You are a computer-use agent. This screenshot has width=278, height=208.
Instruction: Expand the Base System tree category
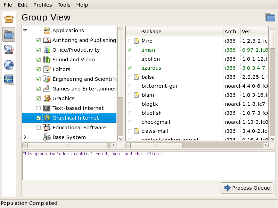[25, 137]
